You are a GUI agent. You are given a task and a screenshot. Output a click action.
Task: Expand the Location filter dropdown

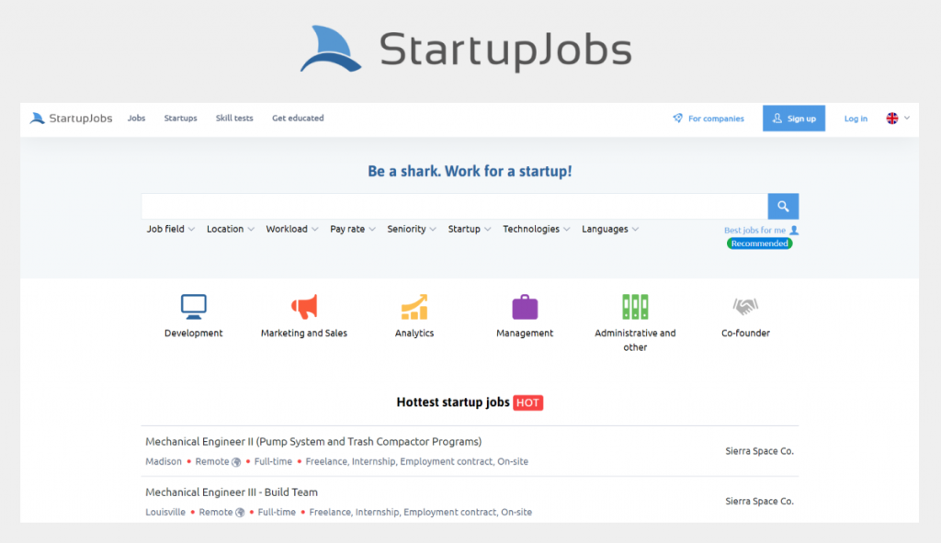pos(231,229)
